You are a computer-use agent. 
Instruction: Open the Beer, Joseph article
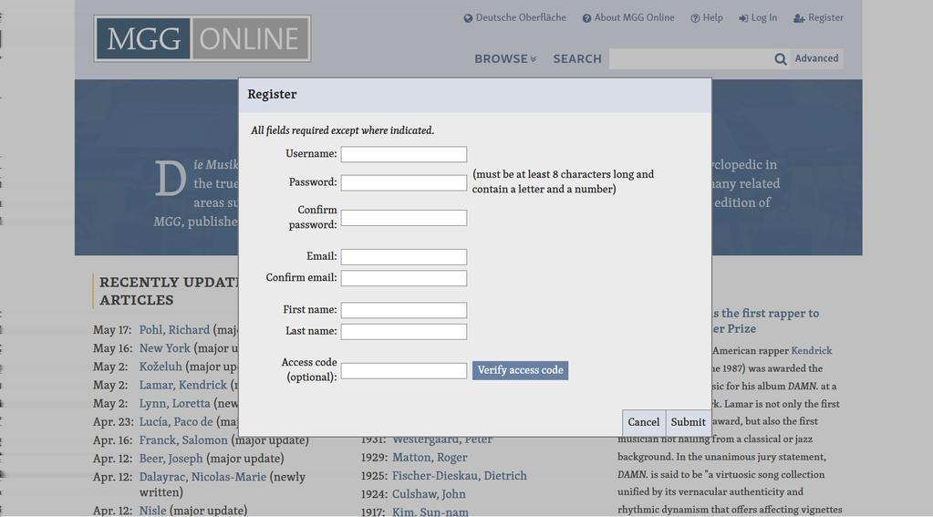click(x=171, y=459)
